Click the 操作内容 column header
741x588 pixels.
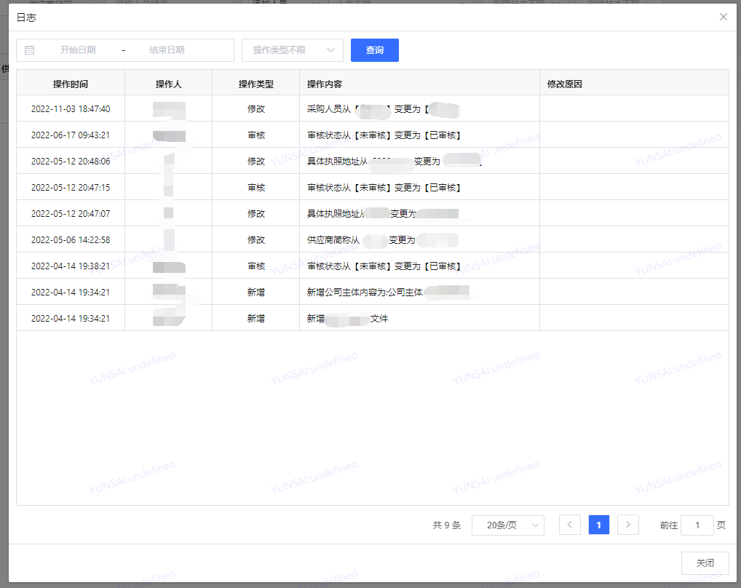click(x=325, y=84)
